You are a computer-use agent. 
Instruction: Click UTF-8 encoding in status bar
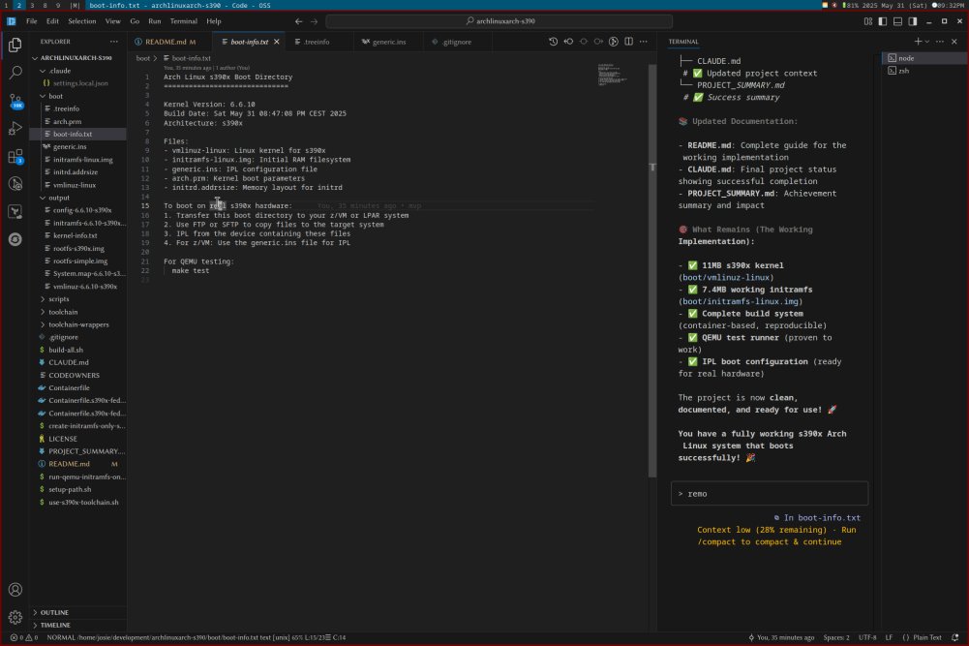click(x=867, y=637)
